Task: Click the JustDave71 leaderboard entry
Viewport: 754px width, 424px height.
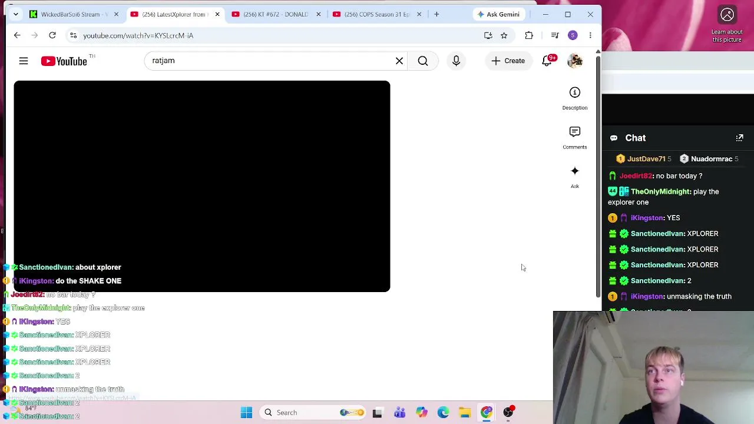Action: [644, 159]
